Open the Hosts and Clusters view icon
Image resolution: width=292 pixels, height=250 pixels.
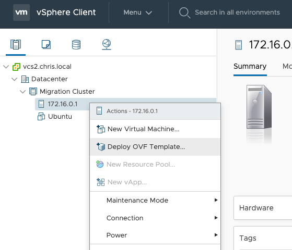pos(16,45)
